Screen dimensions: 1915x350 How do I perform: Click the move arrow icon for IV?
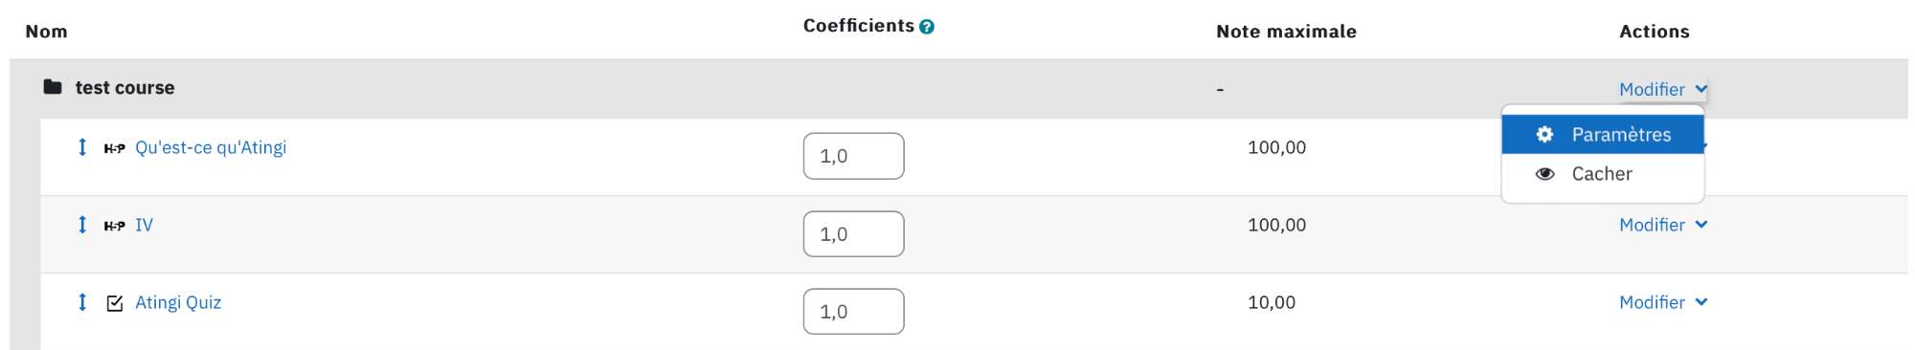[x=82, y=224]
